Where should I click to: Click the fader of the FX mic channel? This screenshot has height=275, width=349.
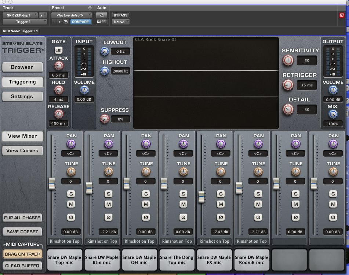pyautogui.click(x=201, y=197)
